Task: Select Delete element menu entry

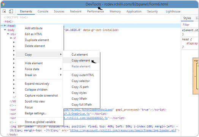Action: 35,46
